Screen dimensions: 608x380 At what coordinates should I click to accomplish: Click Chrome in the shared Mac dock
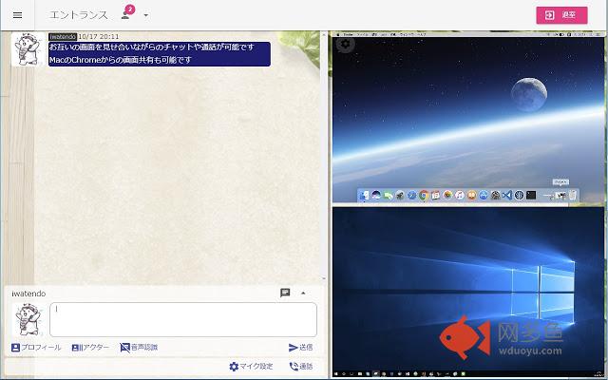[424, 195]
